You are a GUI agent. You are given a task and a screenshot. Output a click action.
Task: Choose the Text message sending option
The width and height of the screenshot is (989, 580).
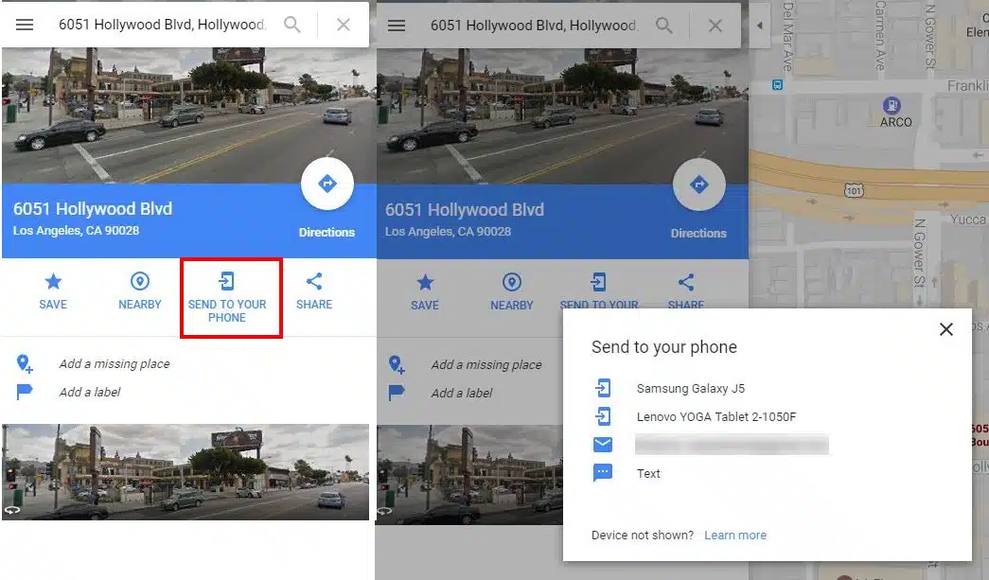click(x=648, y=473)
